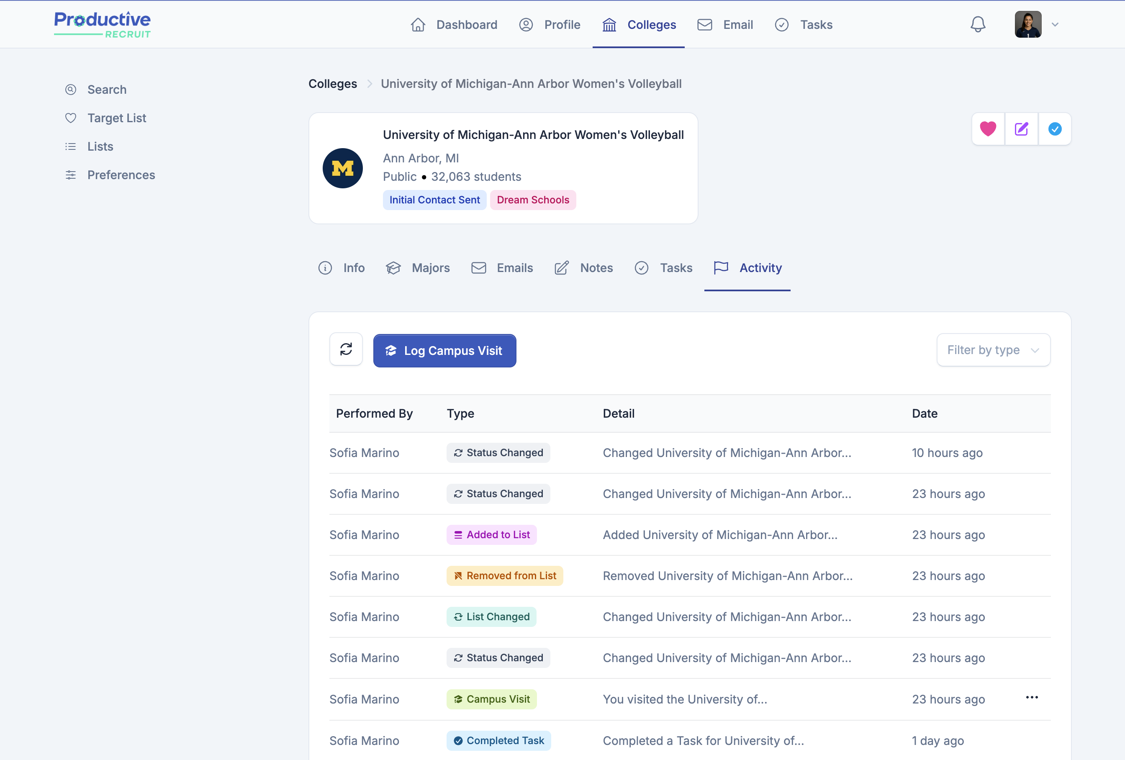Open the Filter by type dropdown
Viewport: 1125px width, 760px height.
[993, 350]
